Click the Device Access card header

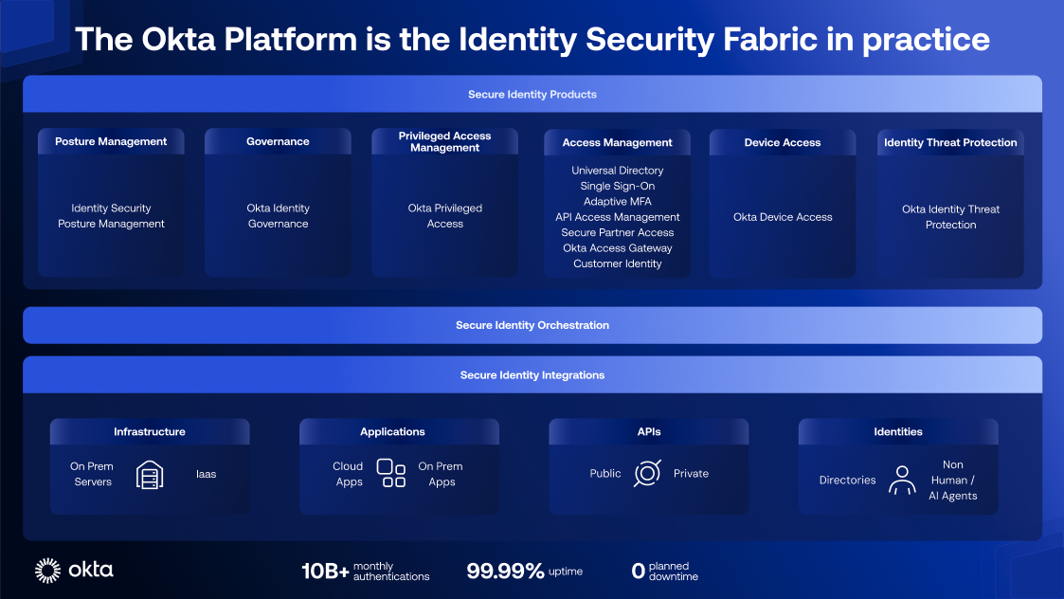tap(783, 142)
